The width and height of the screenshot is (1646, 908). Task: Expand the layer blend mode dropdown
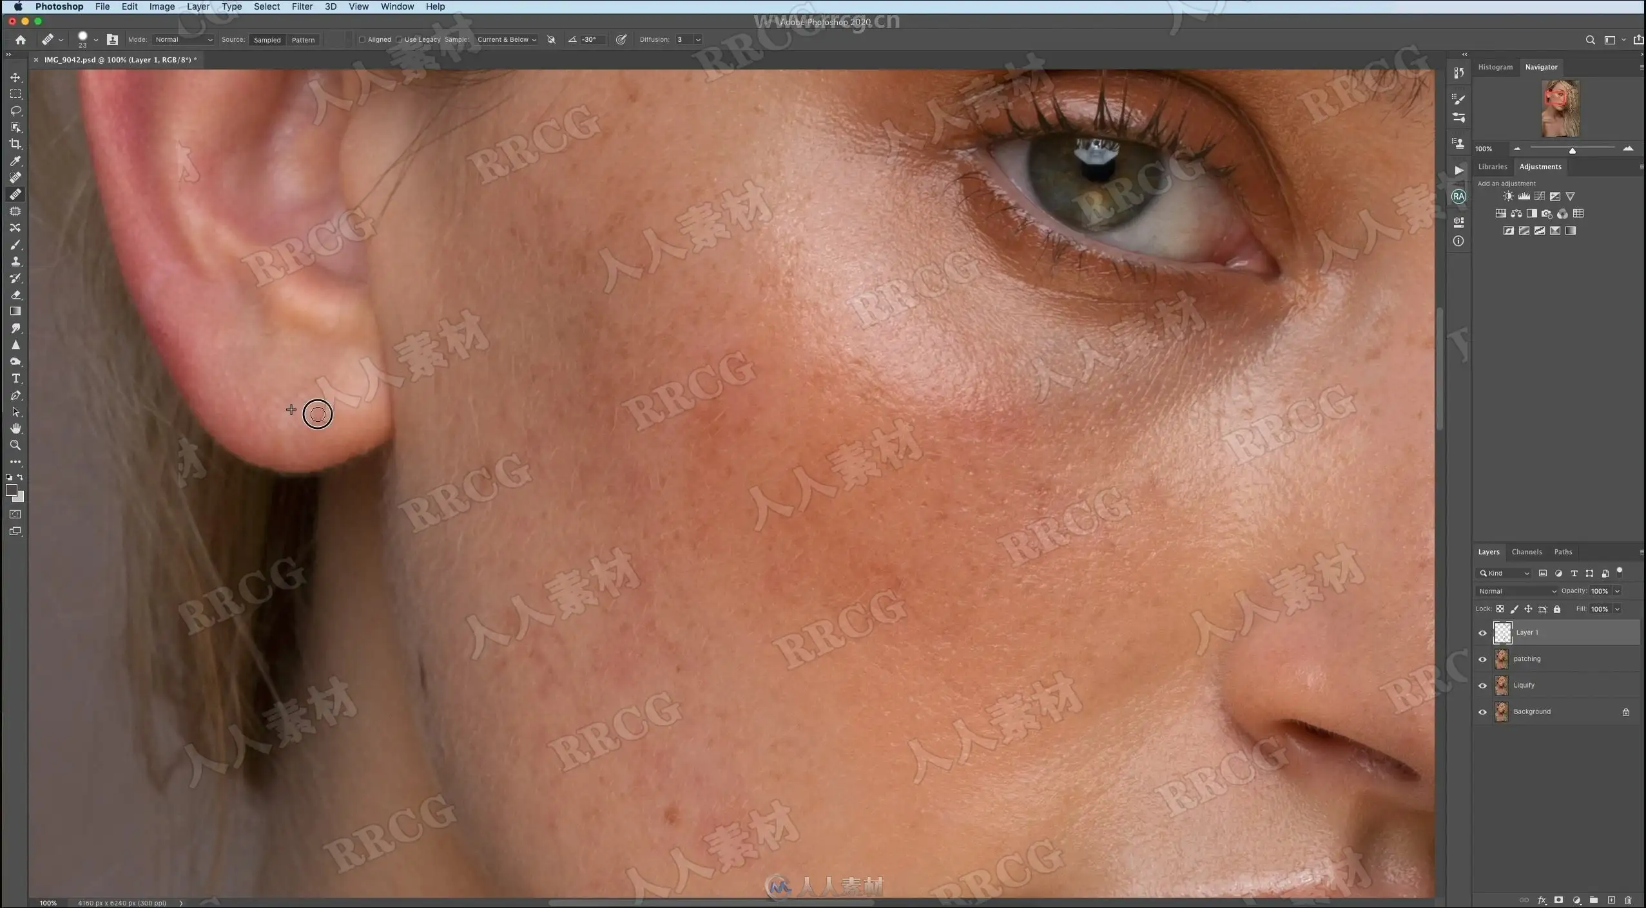point(1516,591)
